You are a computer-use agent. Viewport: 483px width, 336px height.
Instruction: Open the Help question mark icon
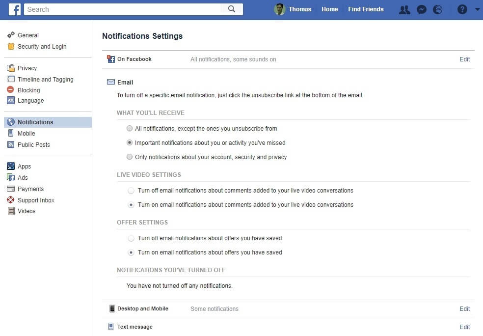[462, 9]
